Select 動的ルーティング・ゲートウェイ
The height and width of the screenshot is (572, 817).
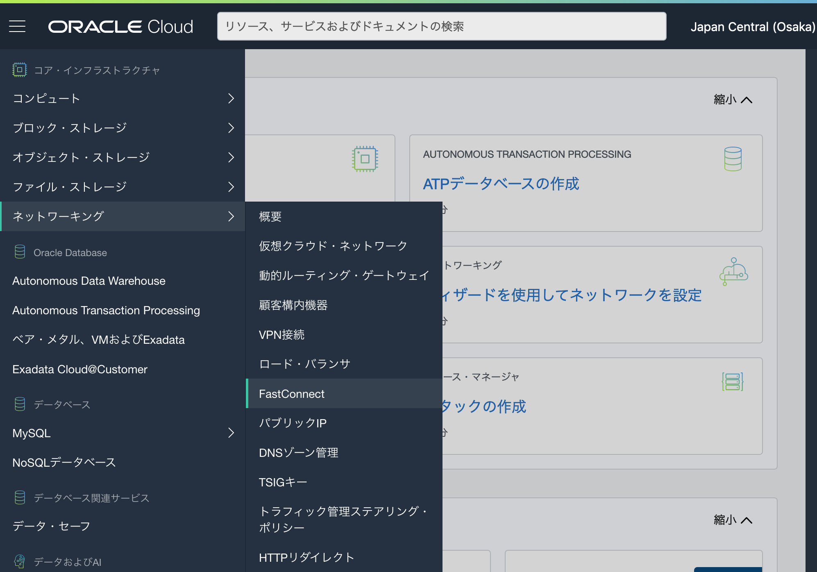point(344,275)
